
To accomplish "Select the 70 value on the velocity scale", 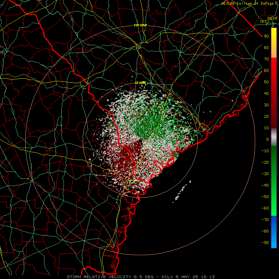I will 266,59.
